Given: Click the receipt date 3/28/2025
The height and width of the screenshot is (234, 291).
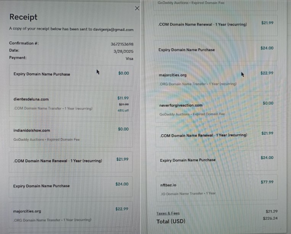Looking at the screenshot, I should point(124,51).
